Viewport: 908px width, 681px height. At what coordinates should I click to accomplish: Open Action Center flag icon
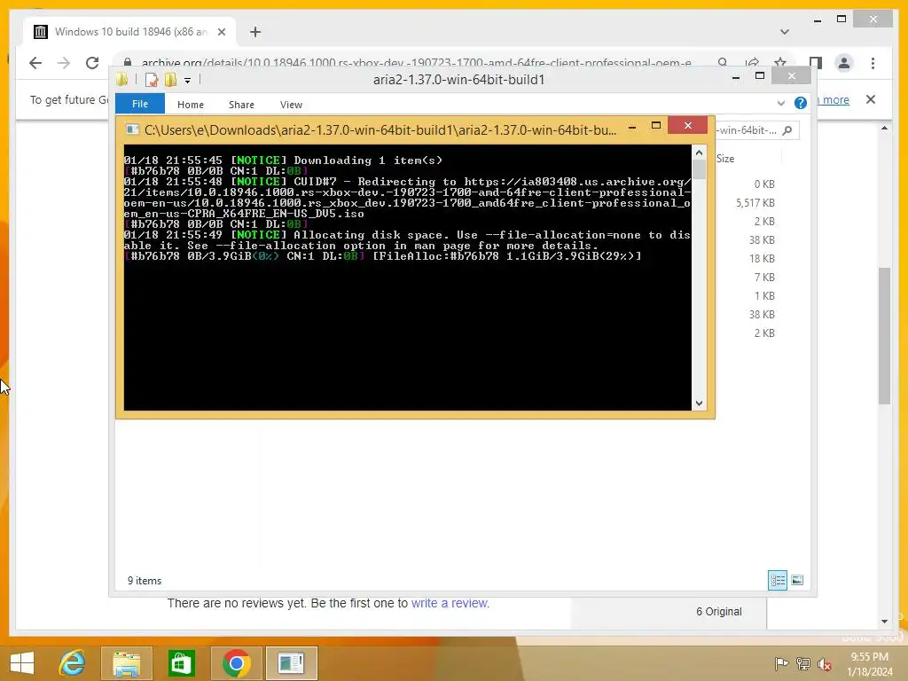pos(781,663)
